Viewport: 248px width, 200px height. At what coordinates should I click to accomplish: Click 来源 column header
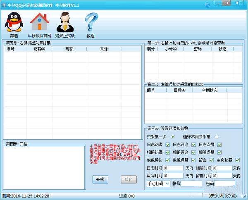(x=104, y=49)
